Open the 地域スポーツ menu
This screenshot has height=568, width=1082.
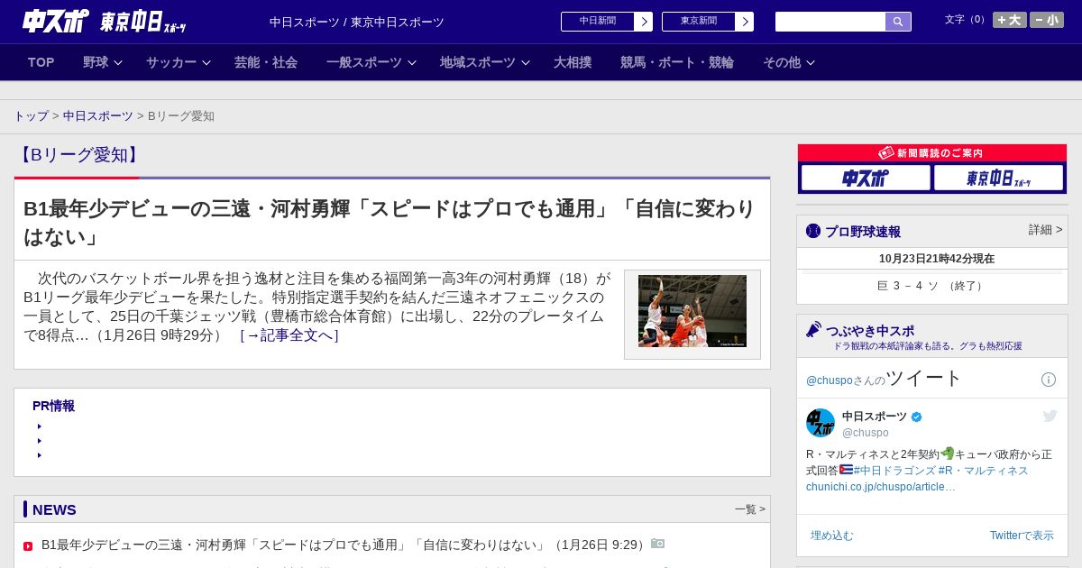pos(478,62)
